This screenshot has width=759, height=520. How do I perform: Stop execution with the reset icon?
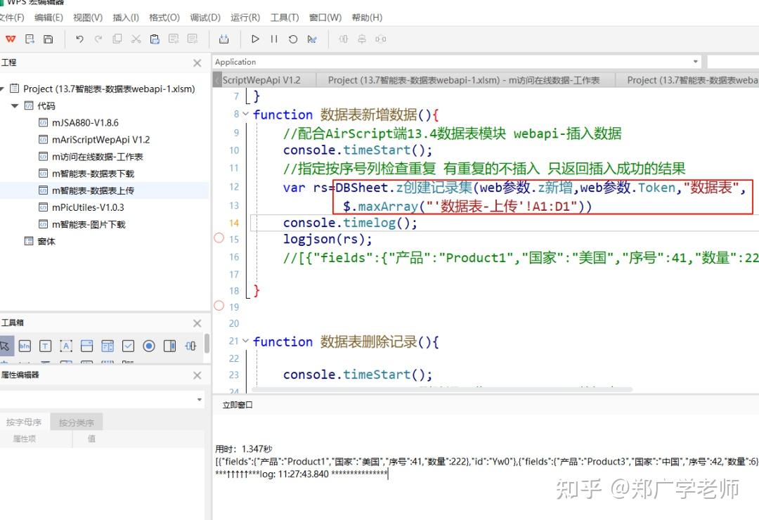(x=293, y=39)
